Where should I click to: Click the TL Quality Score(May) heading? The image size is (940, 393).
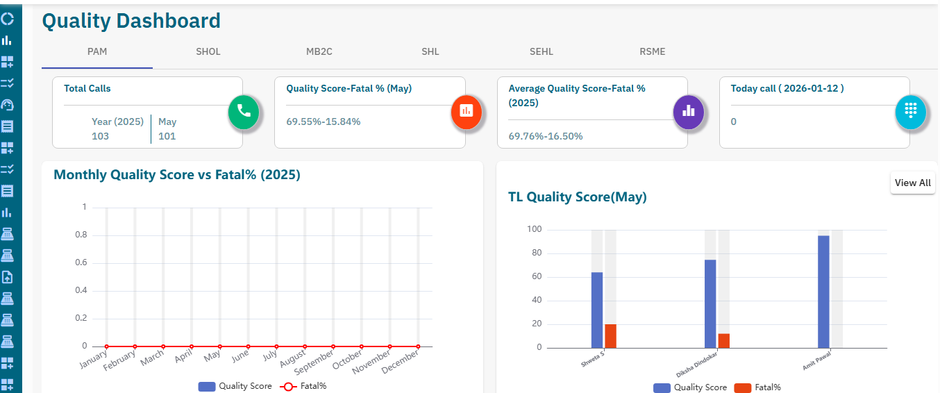[578, 197]
